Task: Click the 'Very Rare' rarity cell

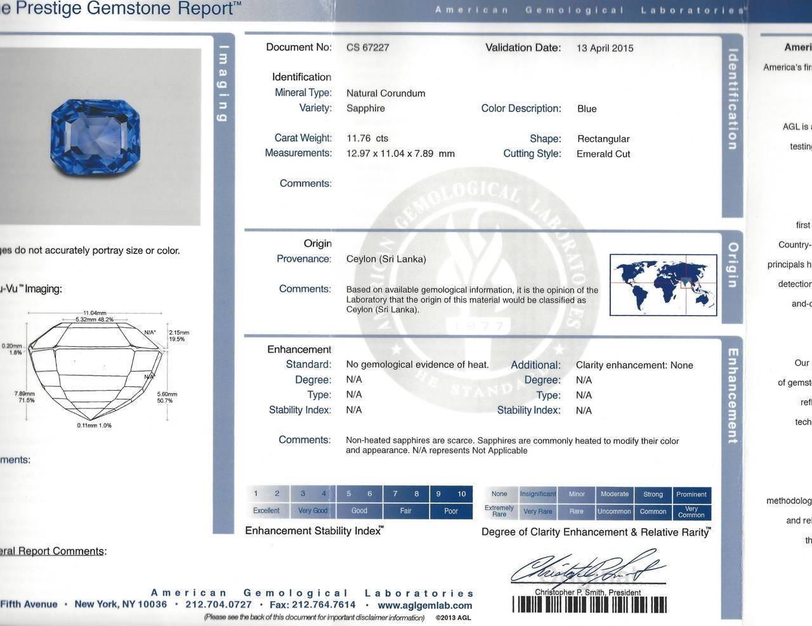Action: tap(538, 511)
